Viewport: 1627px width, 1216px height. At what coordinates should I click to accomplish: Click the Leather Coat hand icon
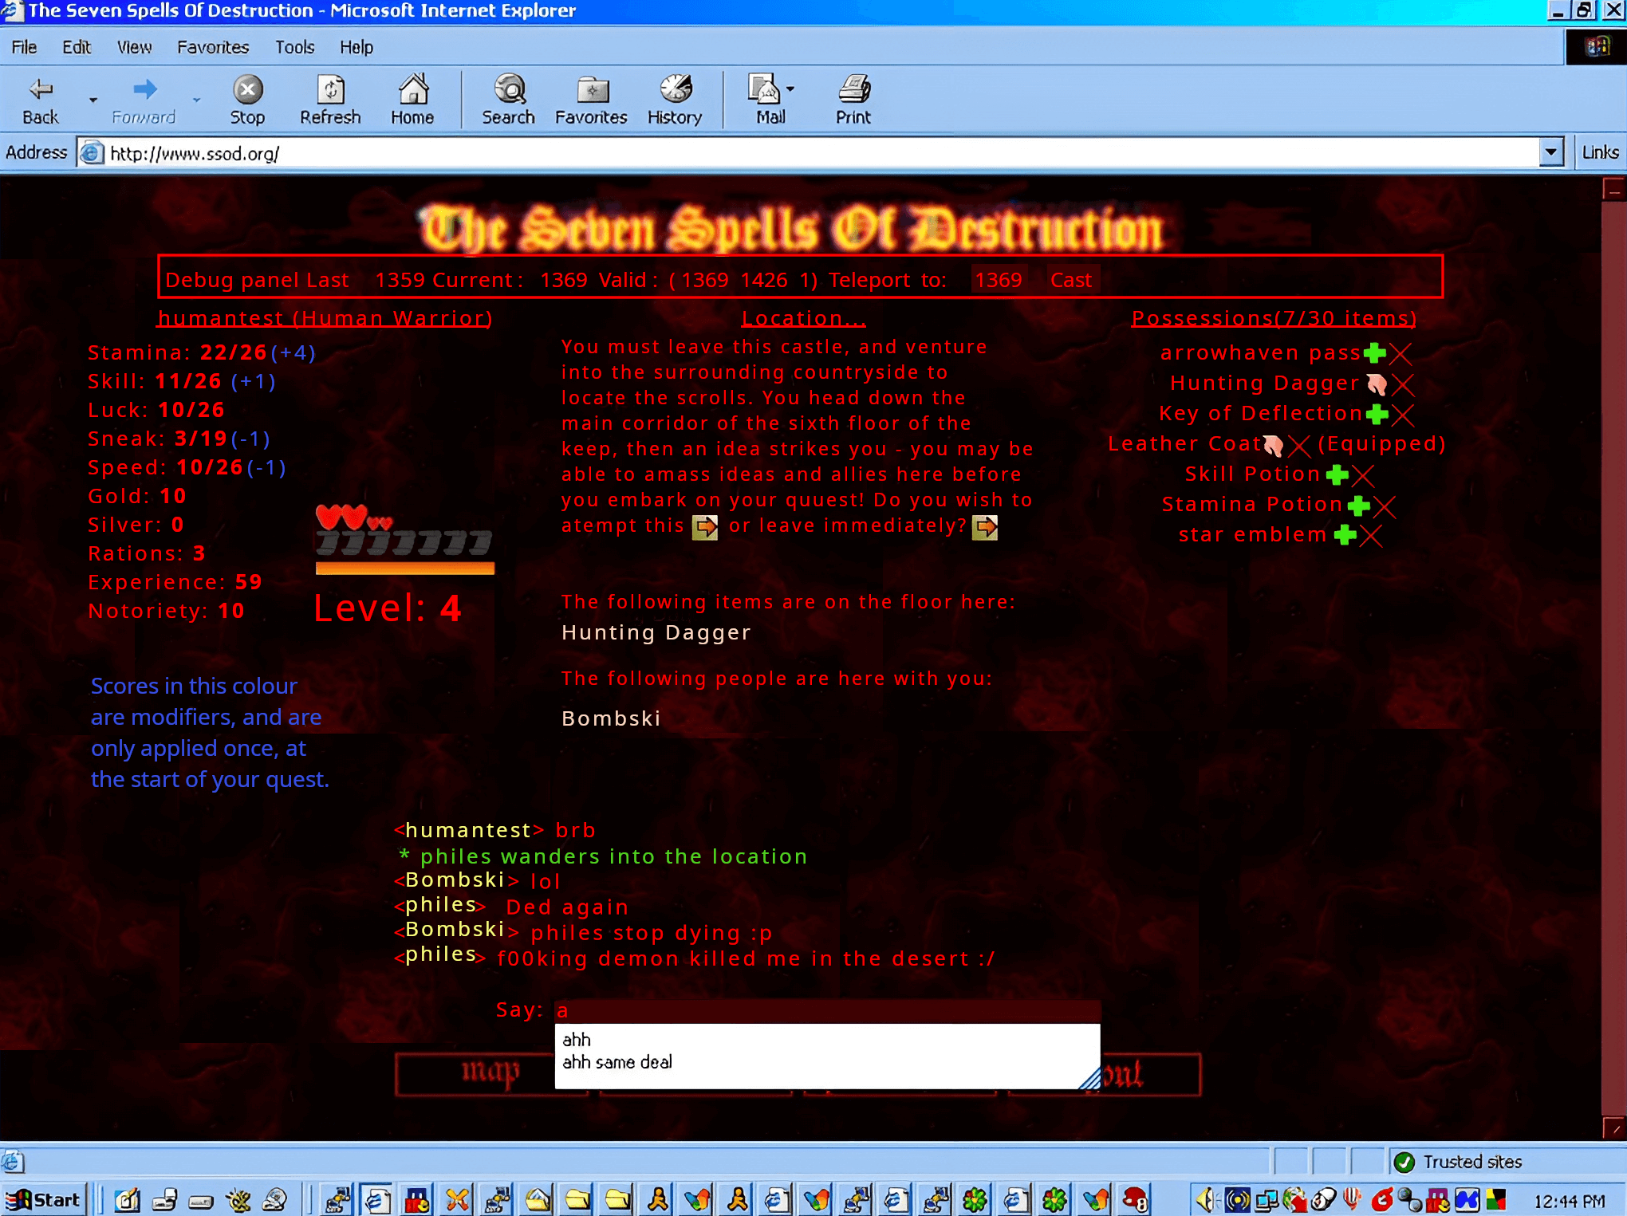click(1273, 445)
